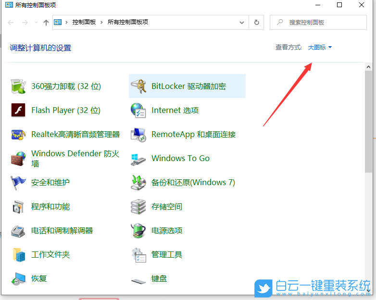Click the control panel icon in title bar
376x300 pixels.
click(9, 5)
